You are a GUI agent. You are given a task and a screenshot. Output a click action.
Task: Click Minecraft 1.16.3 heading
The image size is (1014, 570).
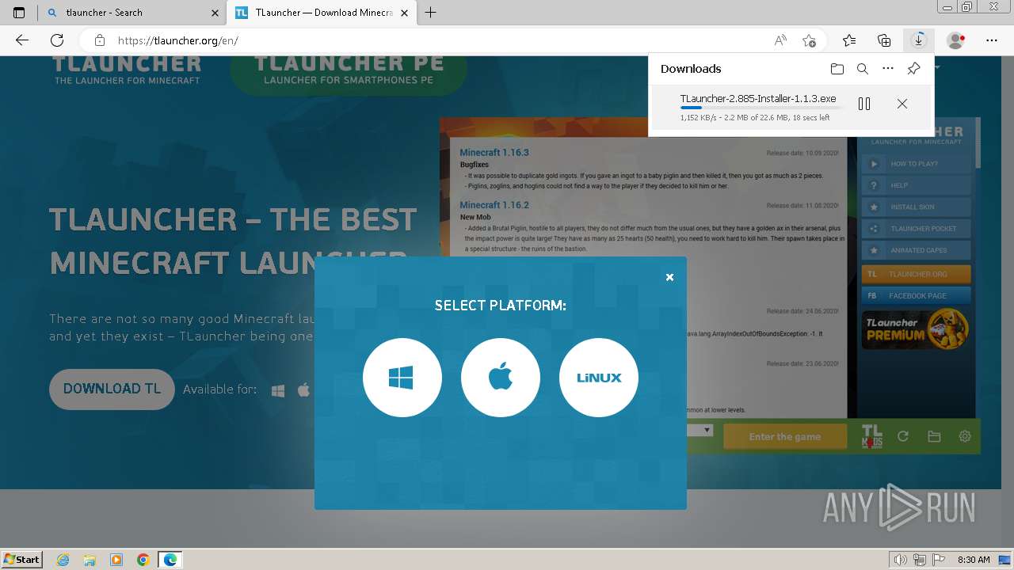pyautogui.click(x=494, y=152)
